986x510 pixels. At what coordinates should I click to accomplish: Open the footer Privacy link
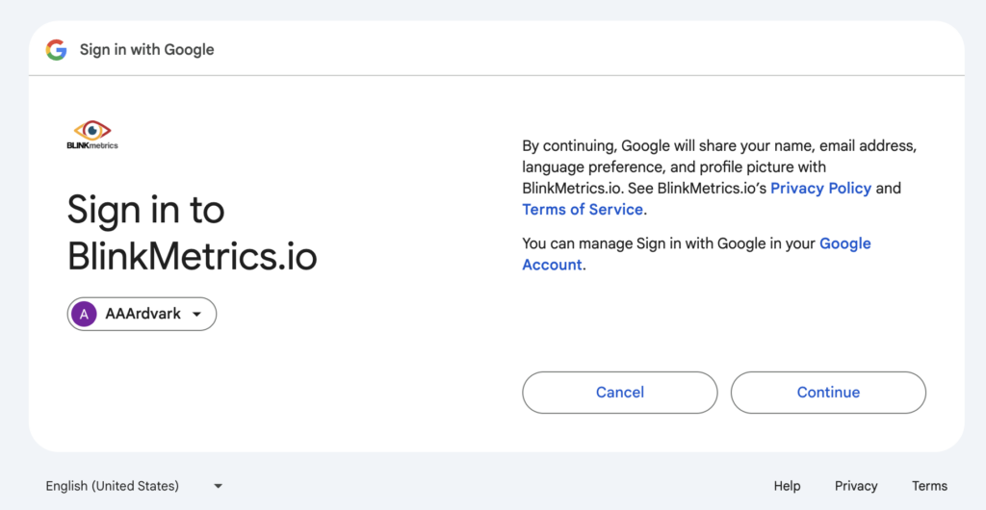point(856,486)
